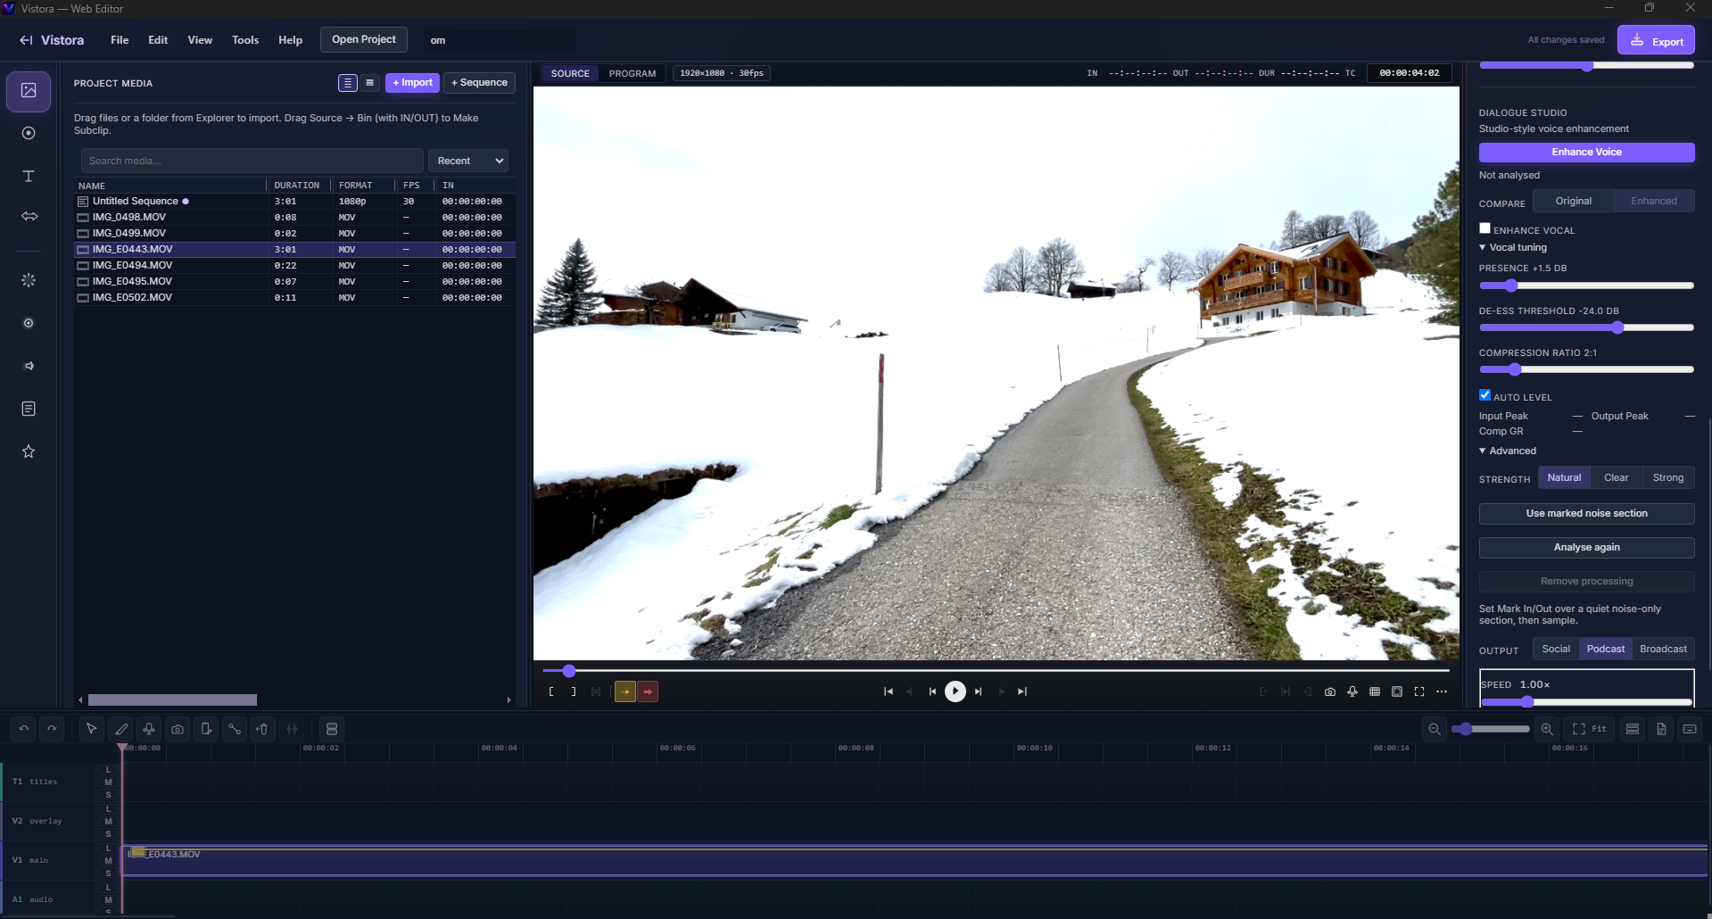This screenshot has width=1712, height=919.
Task: Set strength to Strong
Action: pos(1667,478)
